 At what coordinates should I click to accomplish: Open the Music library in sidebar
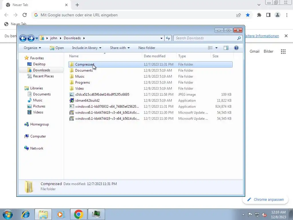[x=37, y=100]
